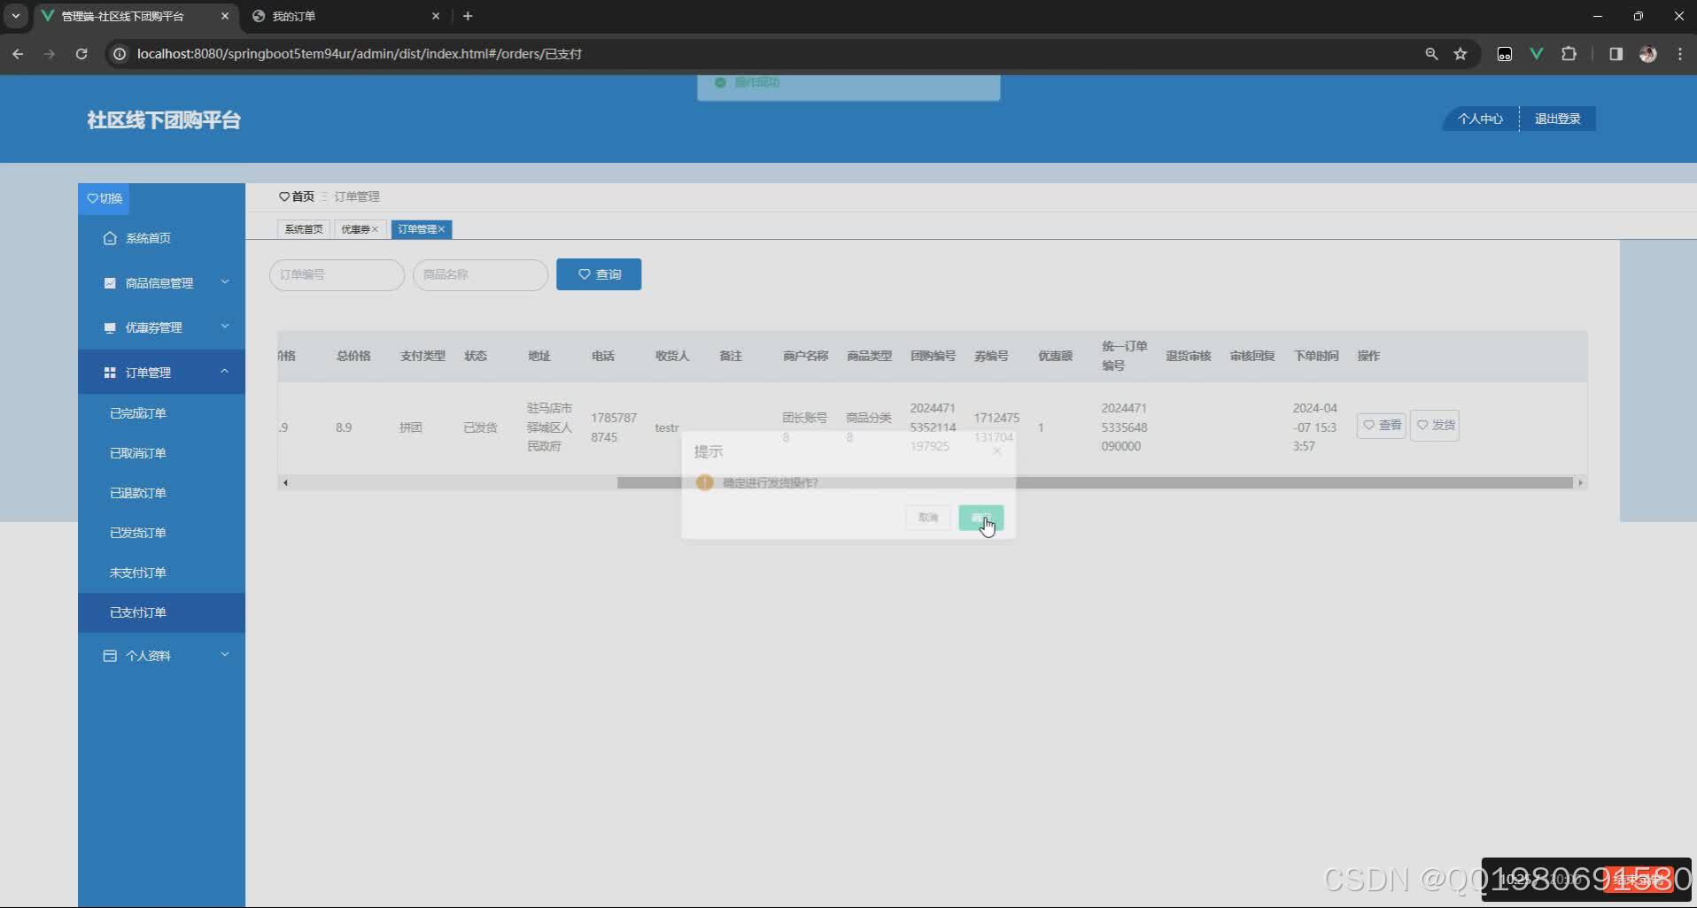Open 已发货订单 submenu item

click(x=161, y=533)
